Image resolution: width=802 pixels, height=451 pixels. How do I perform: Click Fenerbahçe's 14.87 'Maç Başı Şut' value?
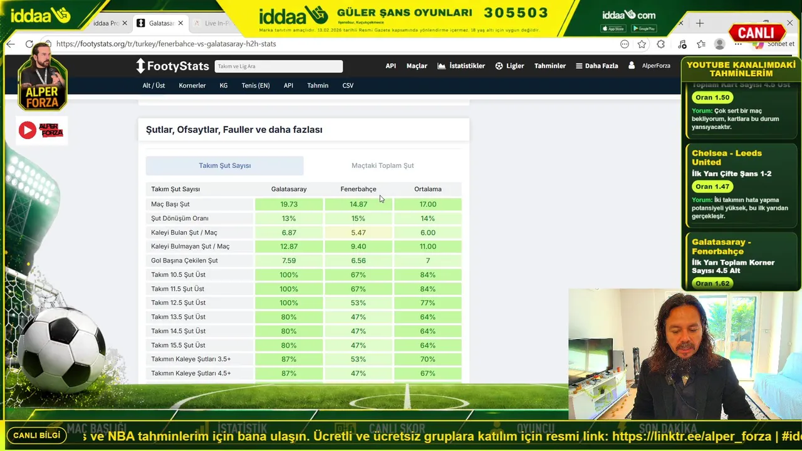[x=358, y=204]
